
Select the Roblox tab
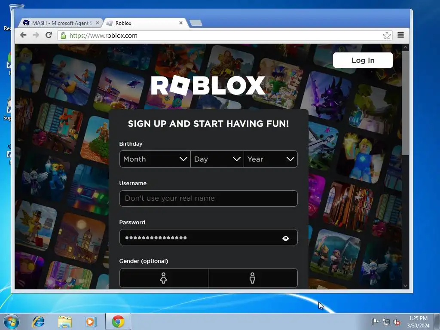(144, 23)
